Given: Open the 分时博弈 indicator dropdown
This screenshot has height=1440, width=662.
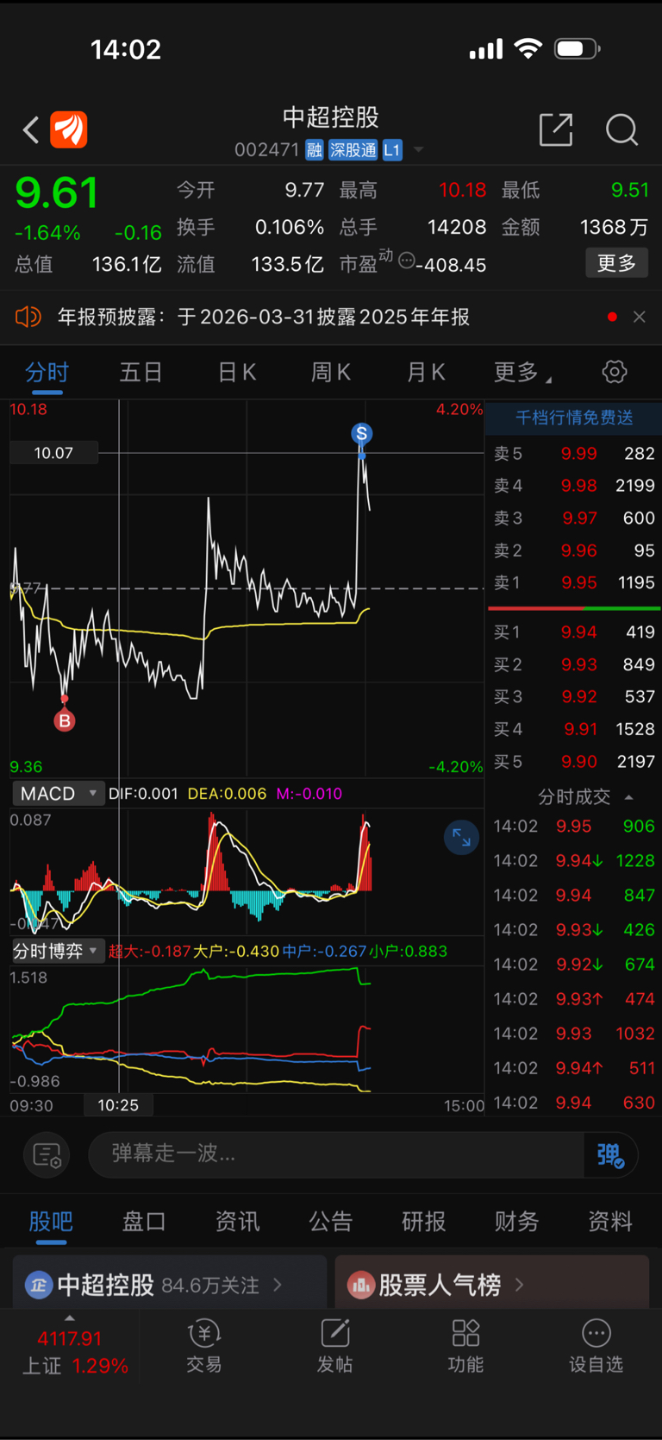Looking at the screenshot, I should [58, 951].
